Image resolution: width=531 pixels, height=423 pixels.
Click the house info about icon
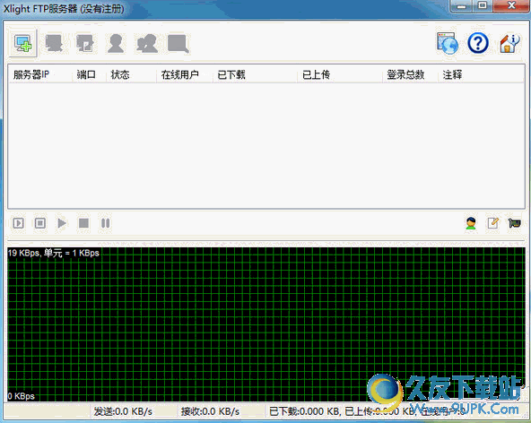509,43
